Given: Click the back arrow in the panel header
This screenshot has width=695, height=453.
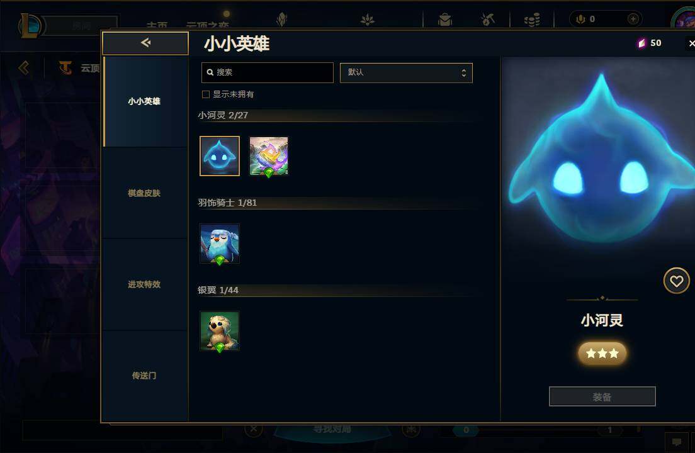Looking at the screenshot, I should coord(145,43).
